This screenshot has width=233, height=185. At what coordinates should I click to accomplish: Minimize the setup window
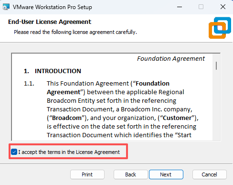(x=180, y=7)
